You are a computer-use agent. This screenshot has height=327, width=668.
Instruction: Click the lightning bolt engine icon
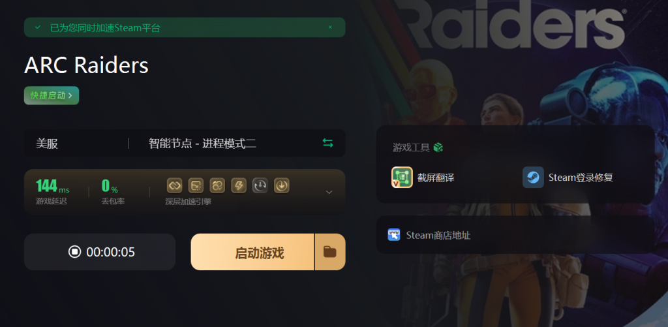[x=239, y=185]
